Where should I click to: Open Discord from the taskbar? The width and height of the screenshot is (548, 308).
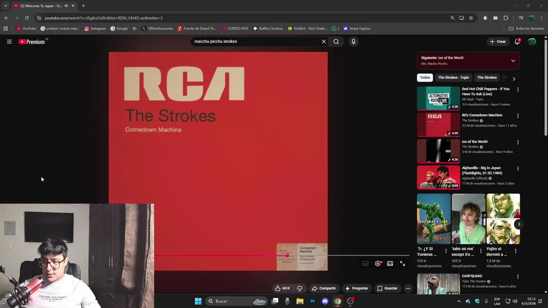[325, 301]
